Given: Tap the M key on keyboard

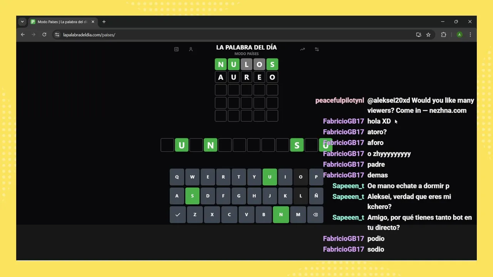Looking at the screenshot, I should click(x=298, y=215).
